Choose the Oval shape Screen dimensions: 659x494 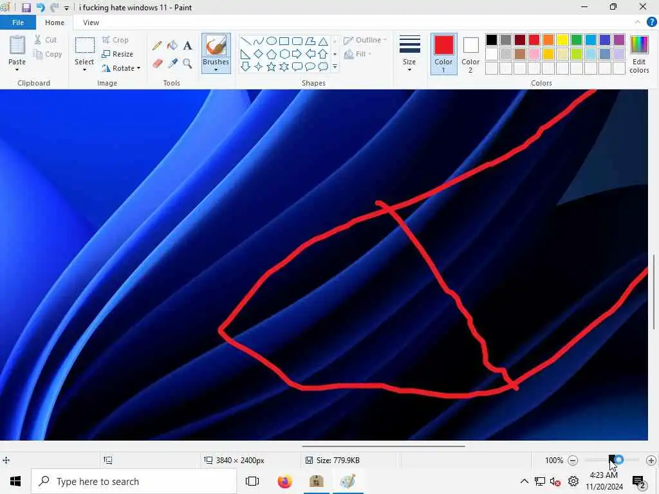[272, 41]
